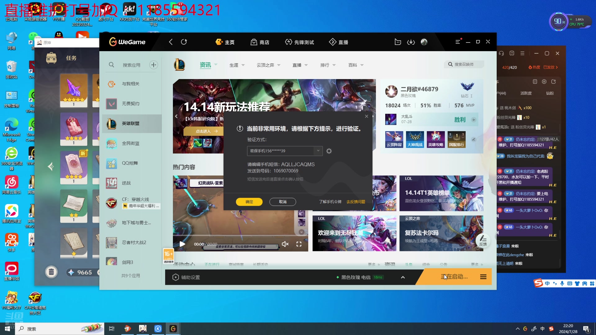Enter video fullscreen mode

299,244
